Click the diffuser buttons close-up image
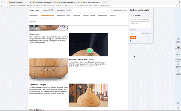Image resolution: width=181 pixels, height=111 pixels. (49, 70)
